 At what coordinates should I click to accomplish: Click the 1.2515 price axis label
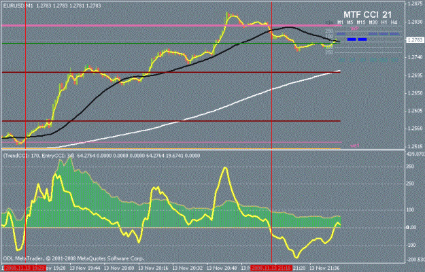pos(415,146)
